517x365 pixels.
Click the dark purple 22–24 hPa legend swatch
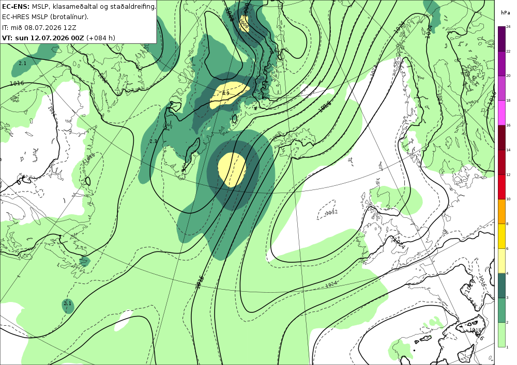click(501, 39)
